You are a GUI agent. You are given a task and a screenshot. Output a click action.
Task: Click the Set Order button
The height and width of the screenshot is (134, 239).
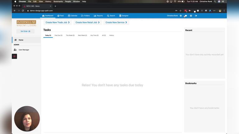(x=25, y=31)
